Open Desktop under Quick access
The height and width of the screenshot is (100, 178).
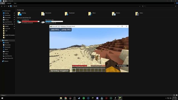[6, 13]
